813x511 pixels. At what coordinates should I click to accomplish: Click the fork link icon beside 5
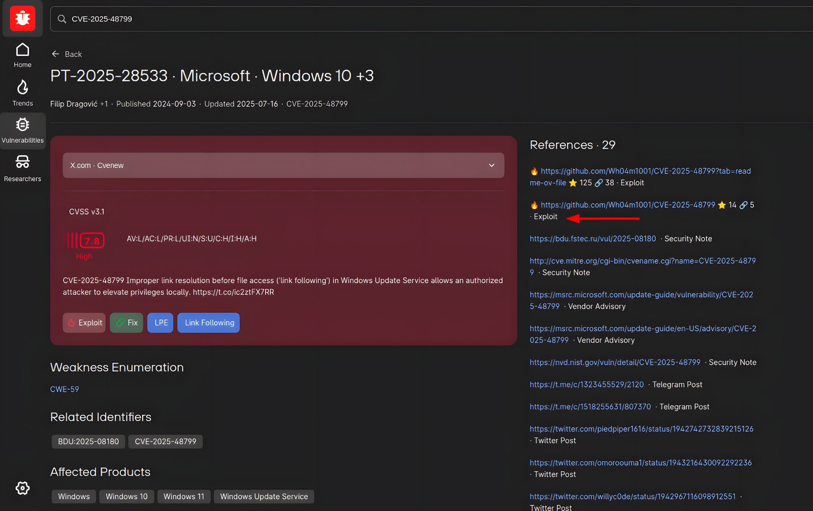744,205
